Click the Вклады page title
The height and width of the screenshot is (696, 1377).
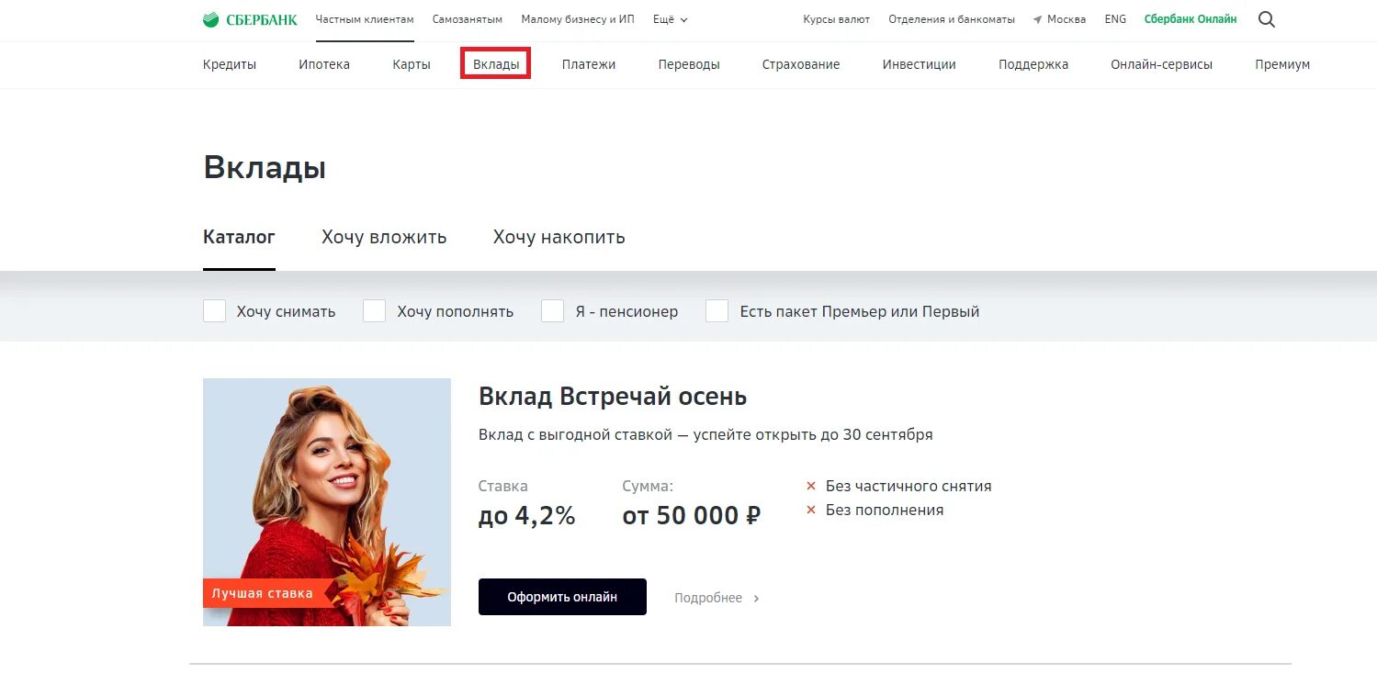pos(265,168)
